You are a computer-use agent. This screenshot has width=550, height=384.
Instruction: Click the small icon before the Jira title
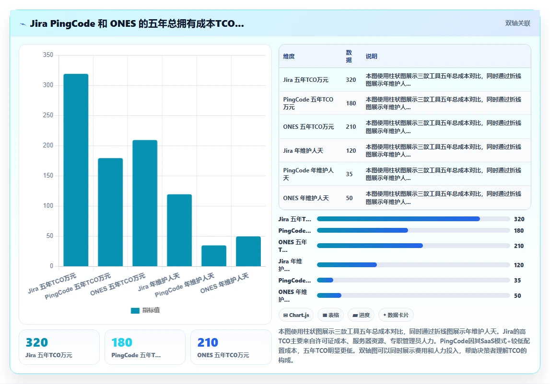[x=23, y=24]
